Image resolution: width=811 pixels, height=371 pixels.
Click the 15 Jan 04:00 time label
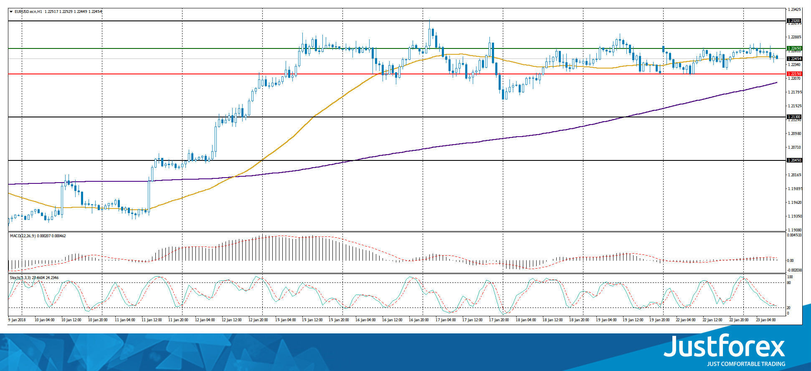point(286,320)
